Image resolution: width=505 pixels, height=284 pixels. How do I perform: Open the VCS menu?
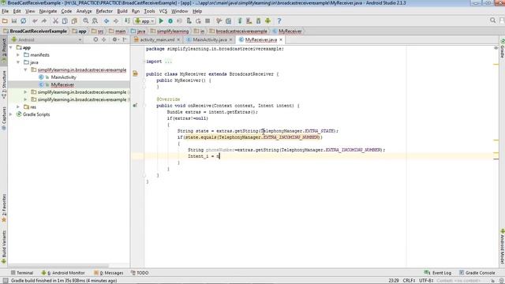163,11
